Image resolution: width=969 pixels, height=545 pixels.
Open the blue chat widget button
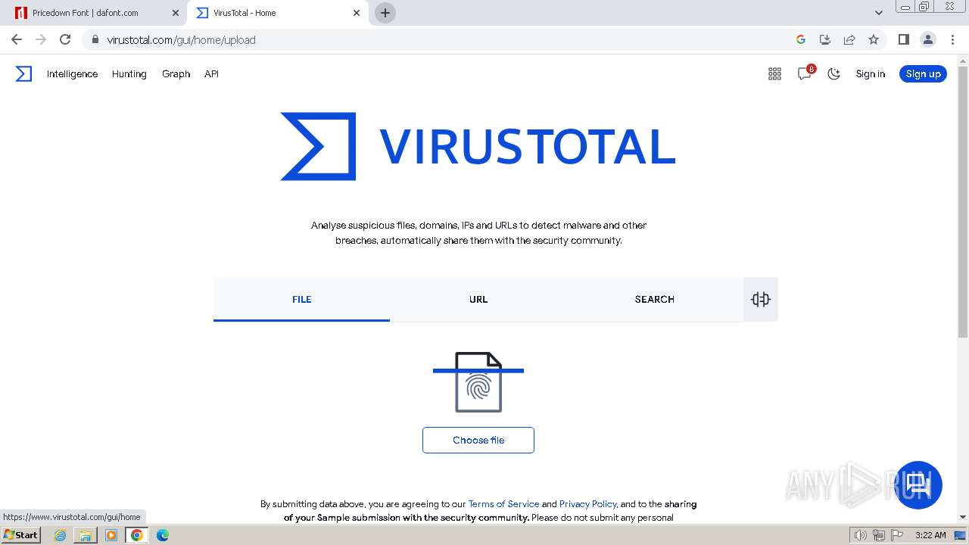pos(918,484)
